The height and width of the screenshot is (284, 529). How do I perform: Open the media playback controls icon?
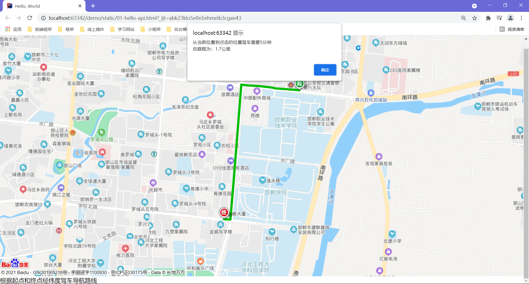coord(499,18)
